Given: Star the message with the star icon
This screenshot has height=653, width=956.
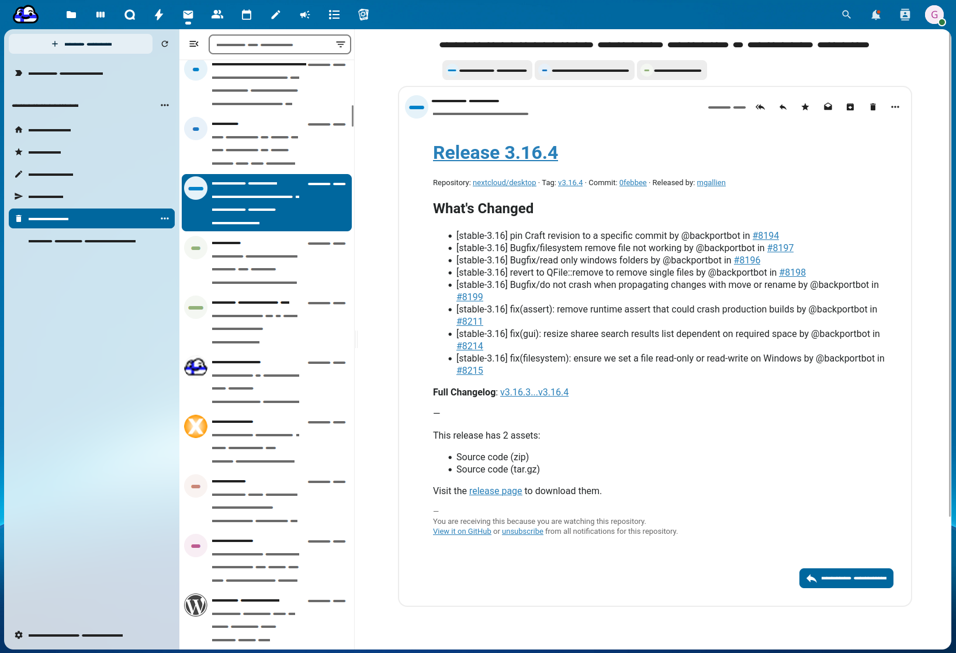Looking at the screenshot, I should tap(805, 107).
